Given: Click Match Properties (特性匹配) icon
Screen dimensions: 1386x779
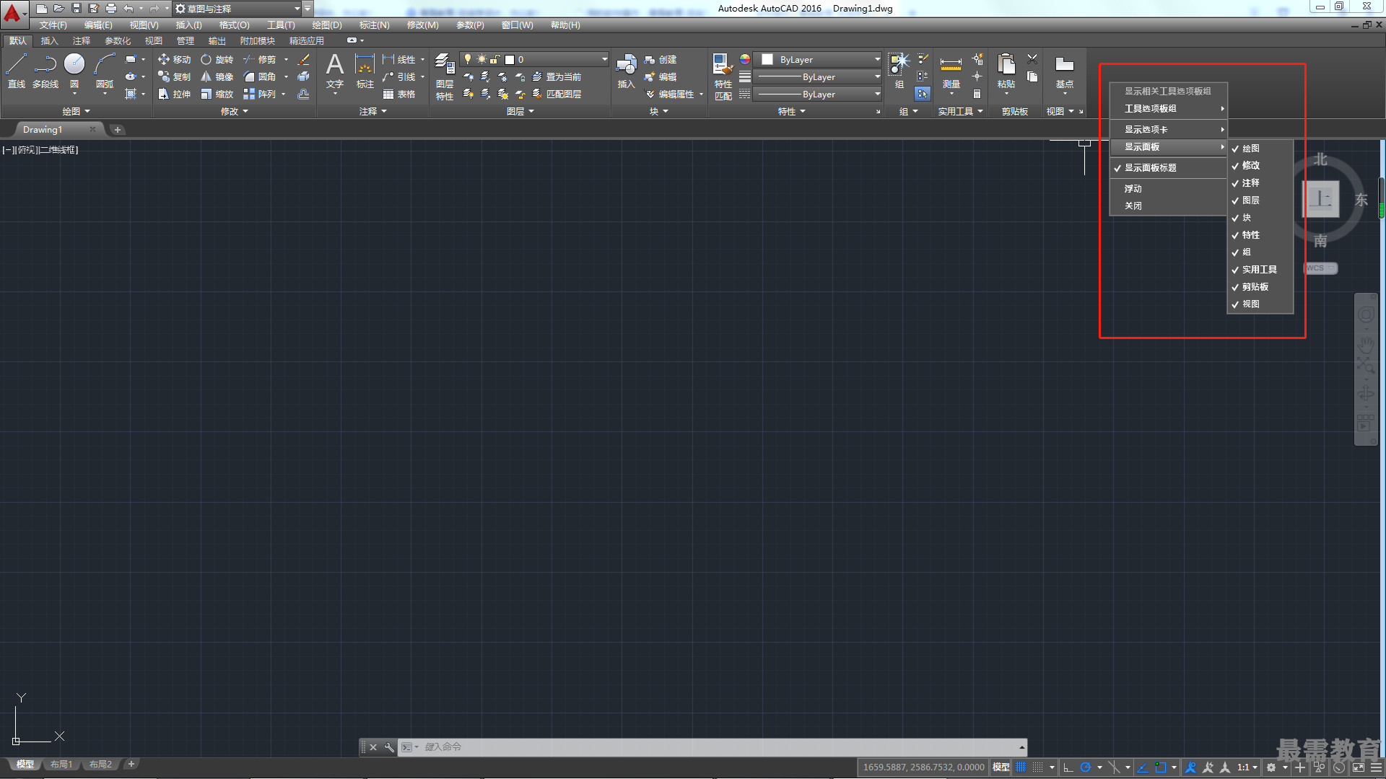Looking at the screenshot, I should 723,76.
